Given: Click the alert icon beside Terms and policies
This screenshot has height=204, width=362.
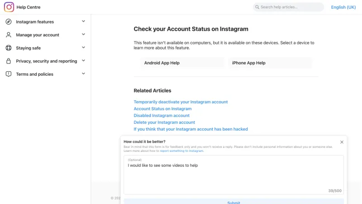Looking at the screenshot, I should click(9, 74).
